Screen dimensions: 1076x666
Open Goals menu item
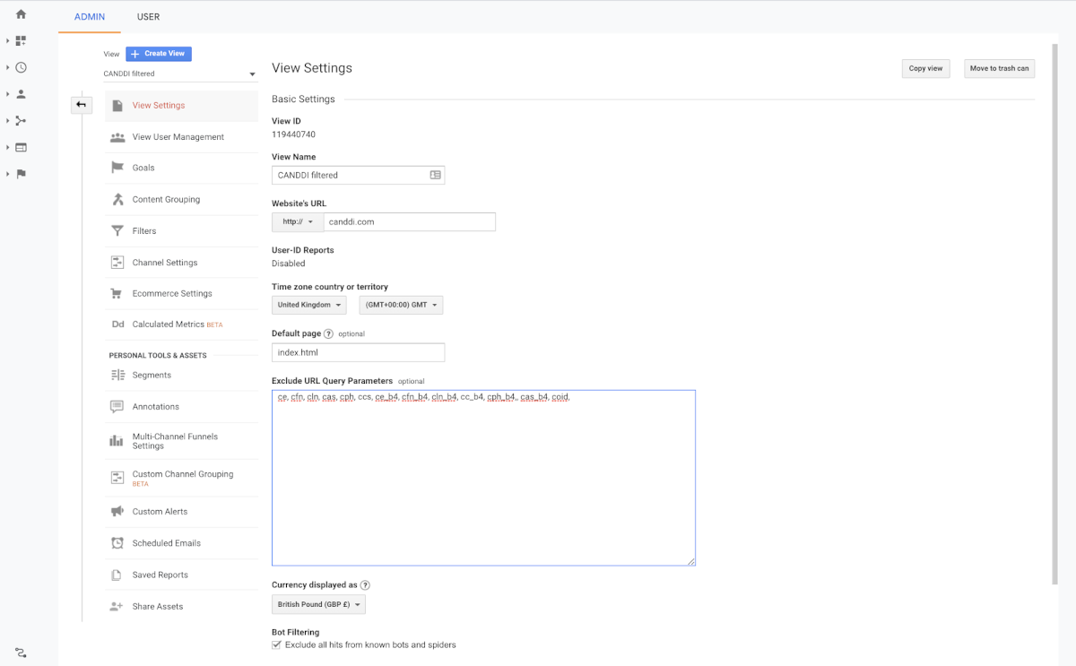click(x=181, y=168)
